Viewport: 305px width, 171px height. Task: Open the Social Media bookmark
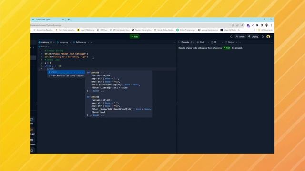click(164, 30)
